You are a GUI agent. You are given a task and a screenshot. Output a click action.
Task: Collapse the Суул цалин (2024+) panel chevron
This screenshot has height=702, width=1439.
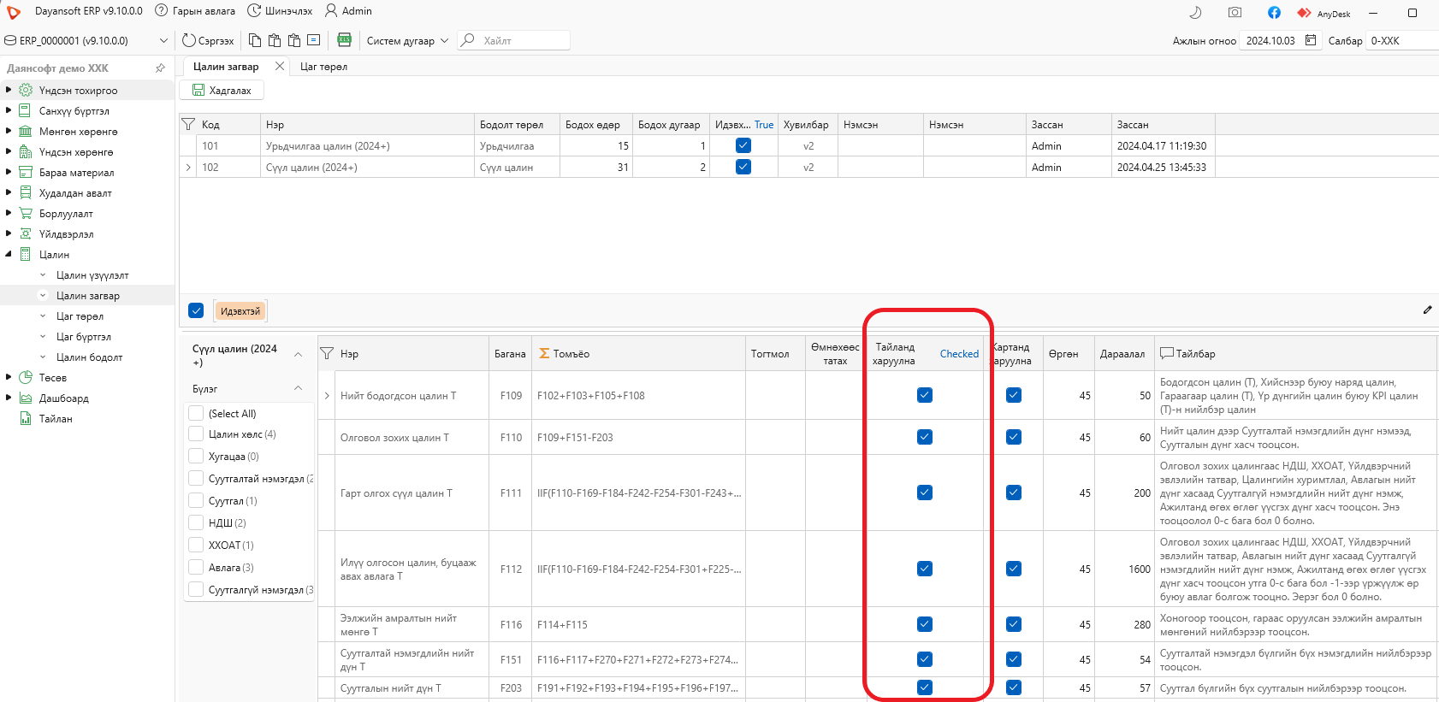click(299, 354)
